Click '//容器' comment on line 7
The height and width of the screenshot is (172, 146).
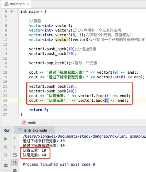coord(35,21)
